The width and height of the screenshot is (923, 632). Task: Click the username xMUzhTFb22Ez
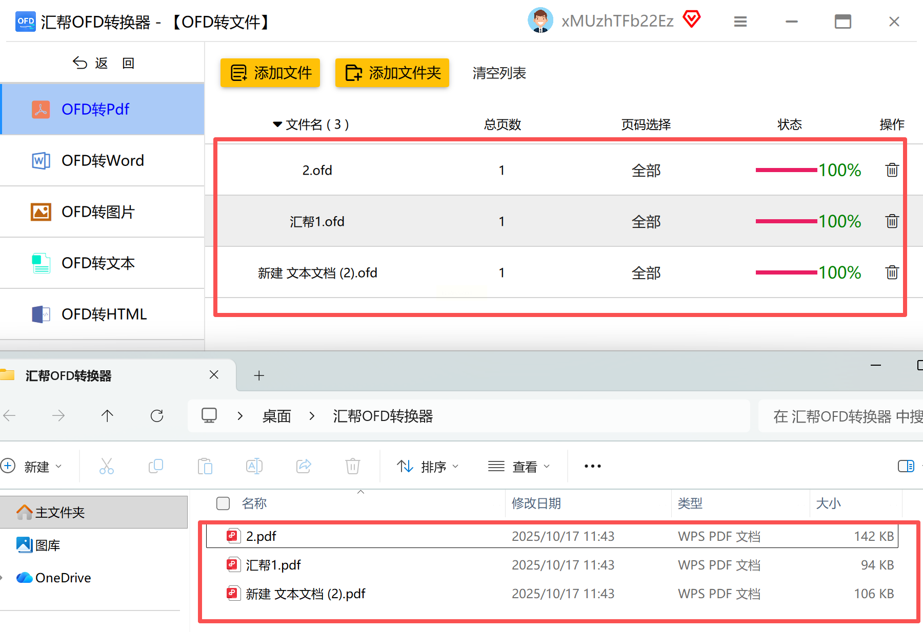coord(617,21)
